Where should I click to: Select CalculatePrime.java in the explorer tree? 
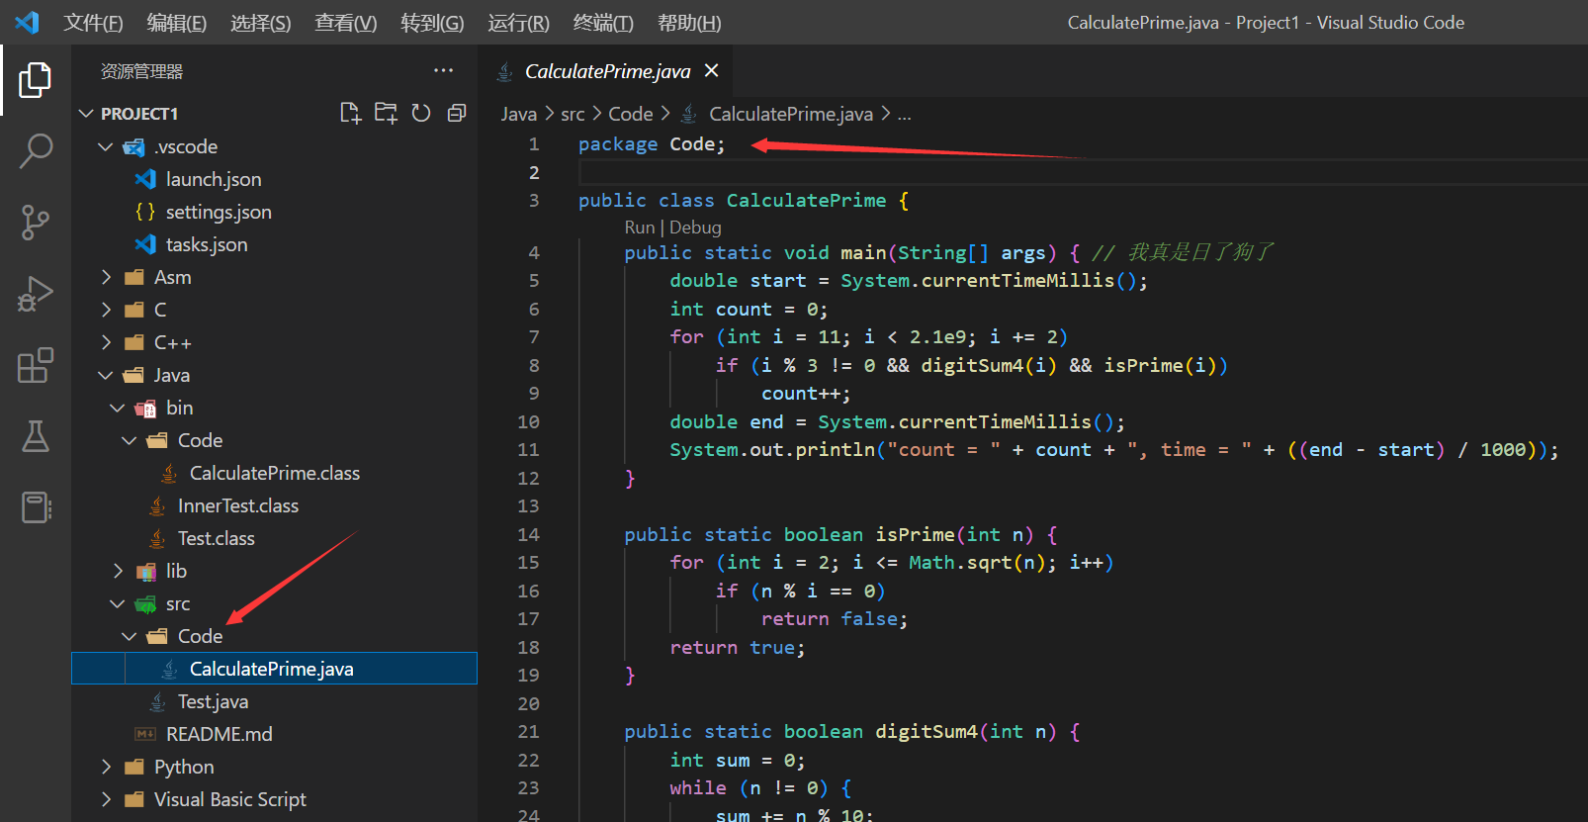pos(274,669)
